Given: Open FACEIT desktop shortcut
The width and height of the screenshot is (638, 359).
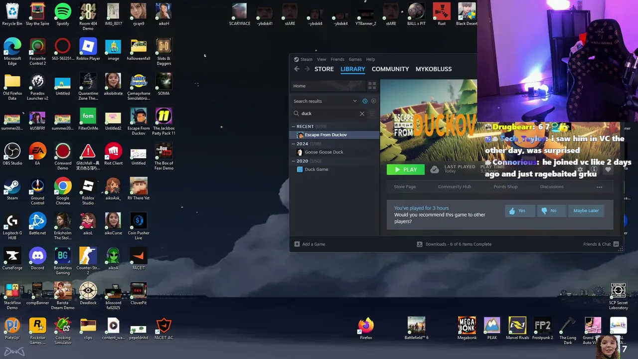Looking at the screenshot, I should coord(139,258).
